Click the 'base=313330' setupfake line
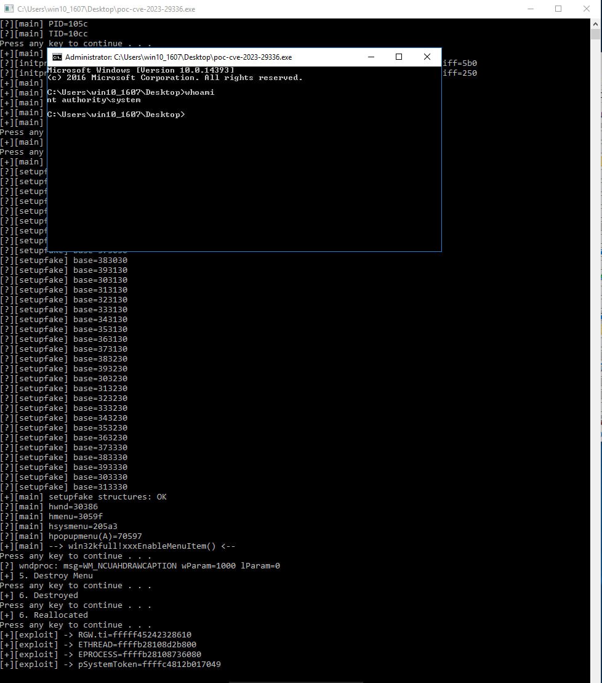The width and height of the screenshot is (602, 683). pyautogui.click(x=63, y=487)
